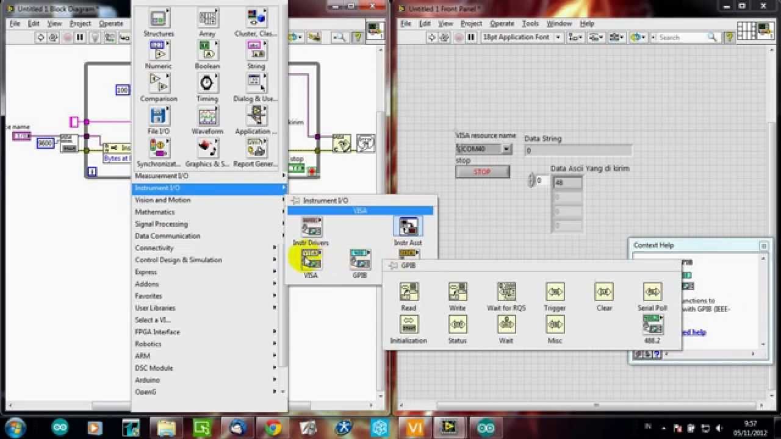This screenshot has height=439, width=781.
Task: Select the GPIB Clear function
Action: (x=604, y=291)
